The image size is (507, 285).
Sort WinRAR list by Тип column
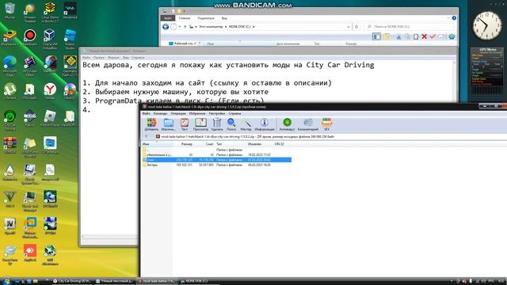(231, 144)
